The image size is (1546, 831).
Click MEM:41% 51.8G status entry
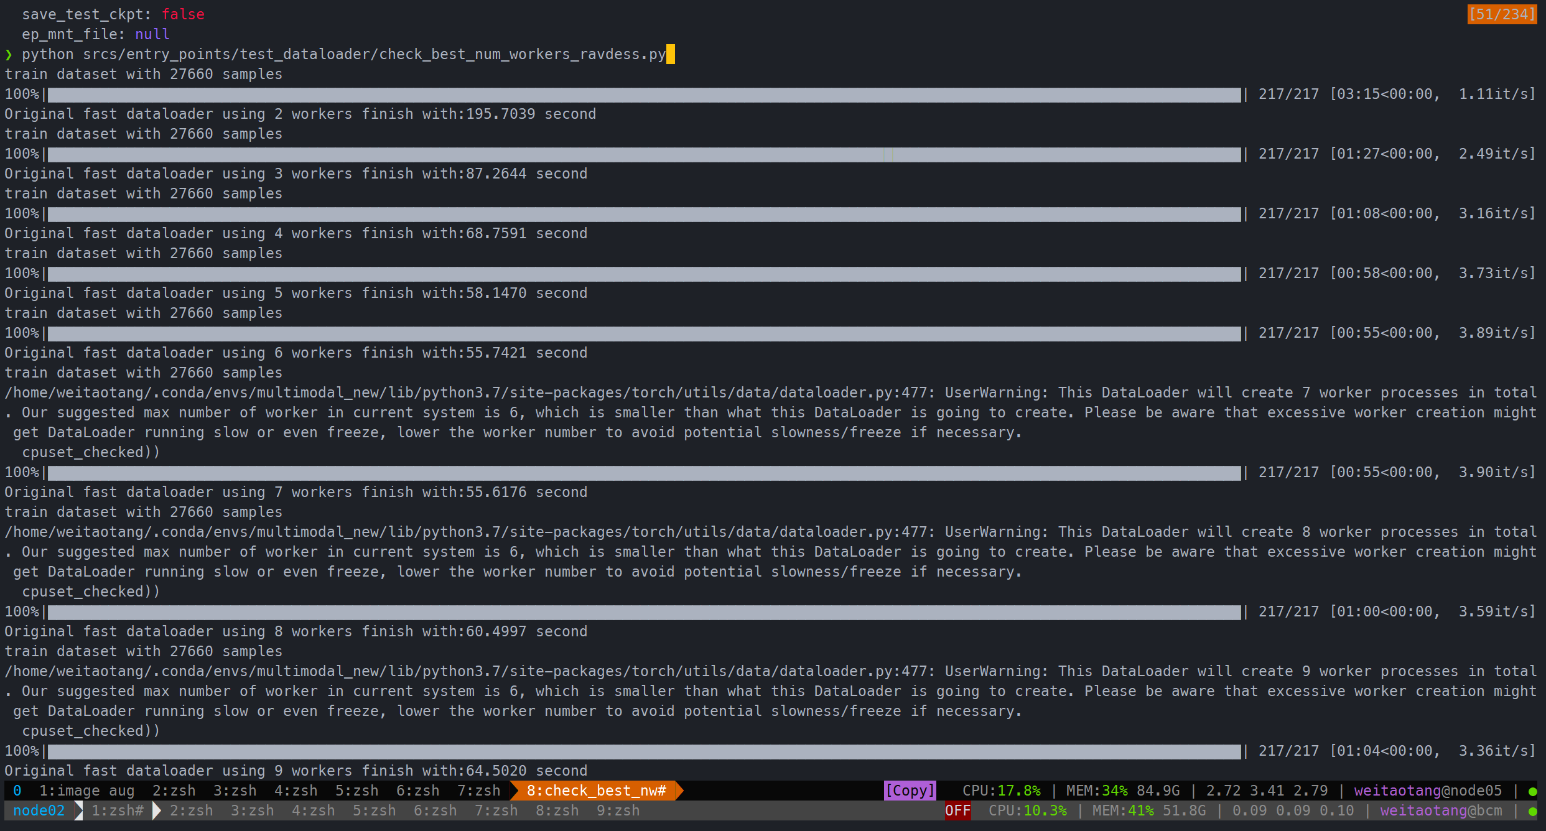[1149, 810]
